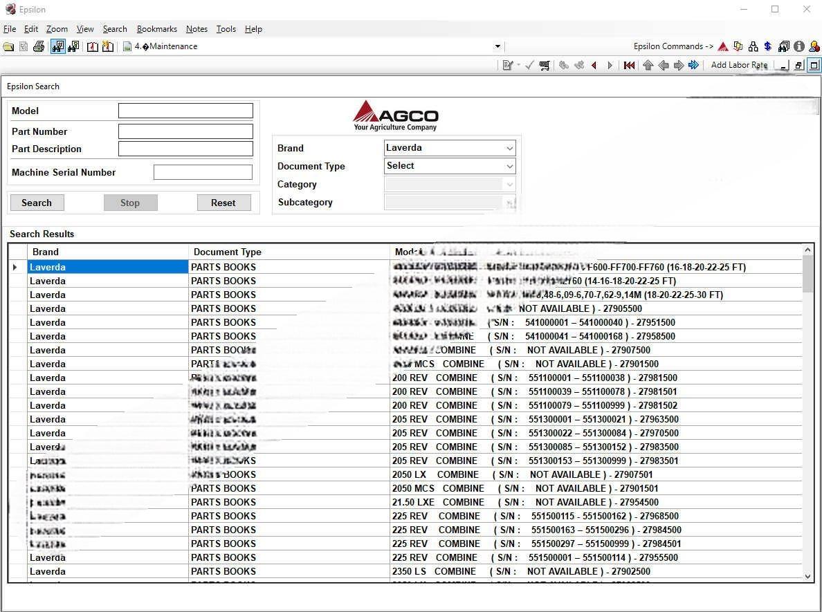
Task: Open the Tools menu
Action: (226, 29)
